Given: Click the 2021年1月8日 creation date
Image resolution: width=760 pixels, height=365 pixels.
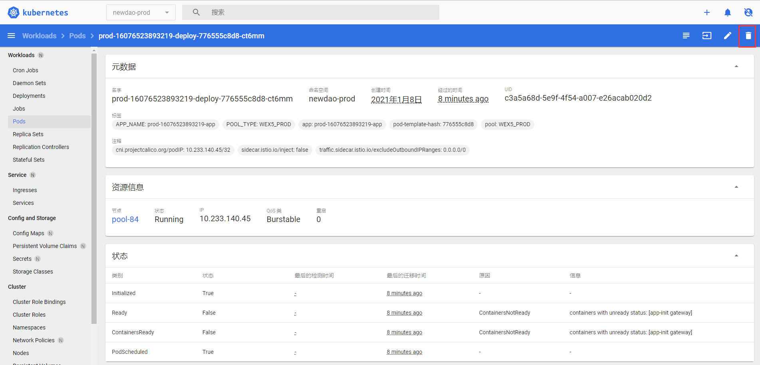Looking at the screenshot, I should [396, 99].
